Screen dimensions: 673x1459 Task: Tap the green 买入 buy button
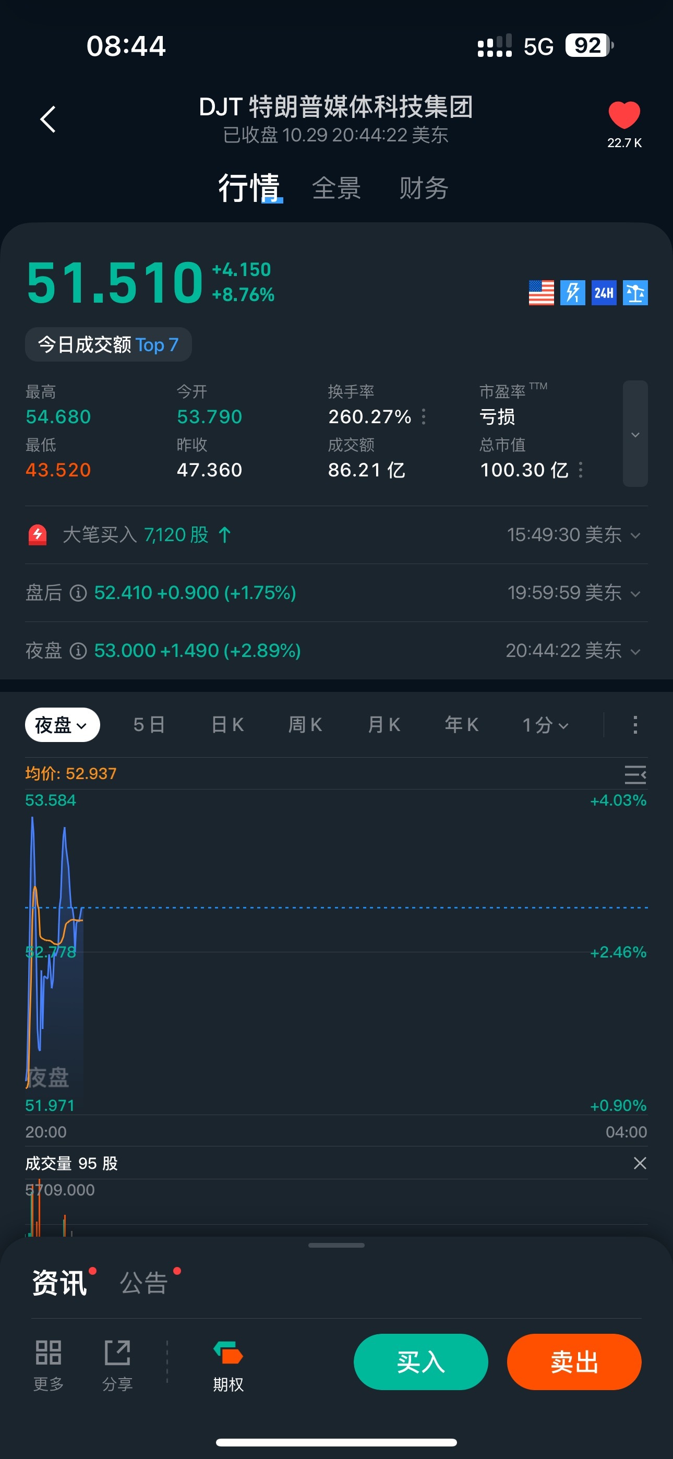coord(421,1361)
